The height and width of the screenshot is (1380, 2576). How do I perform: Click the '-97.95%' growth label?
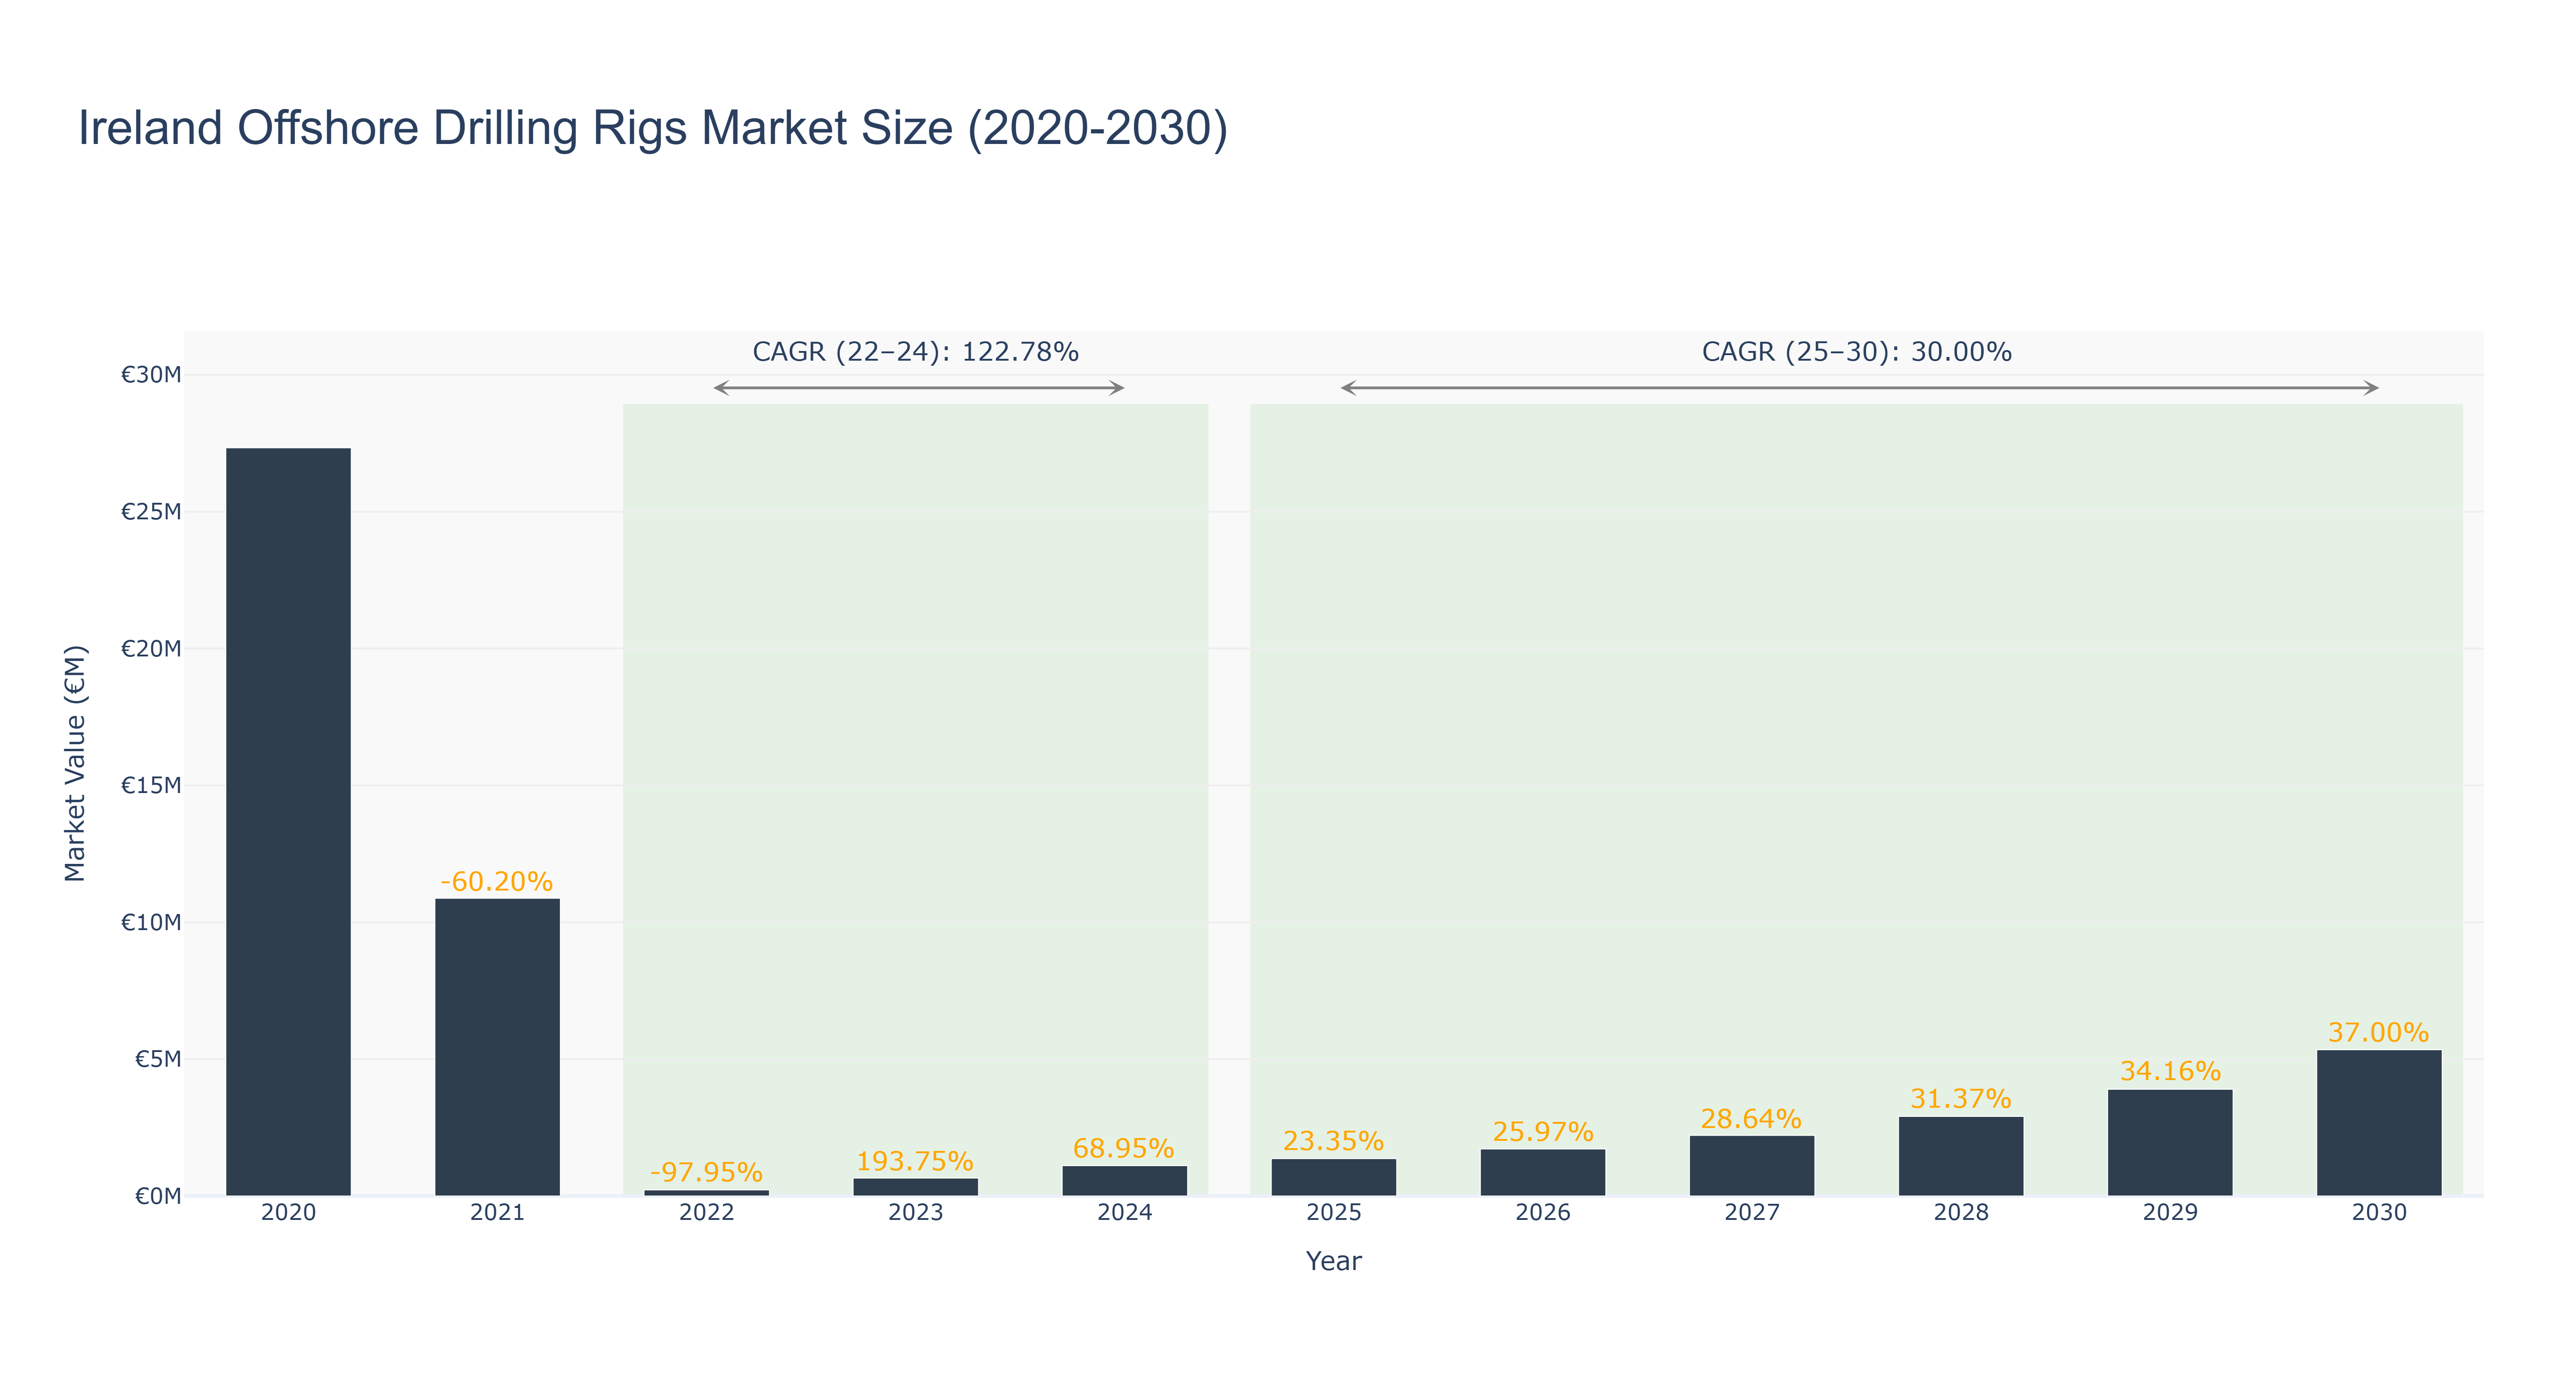click(x=707, y=1172)
